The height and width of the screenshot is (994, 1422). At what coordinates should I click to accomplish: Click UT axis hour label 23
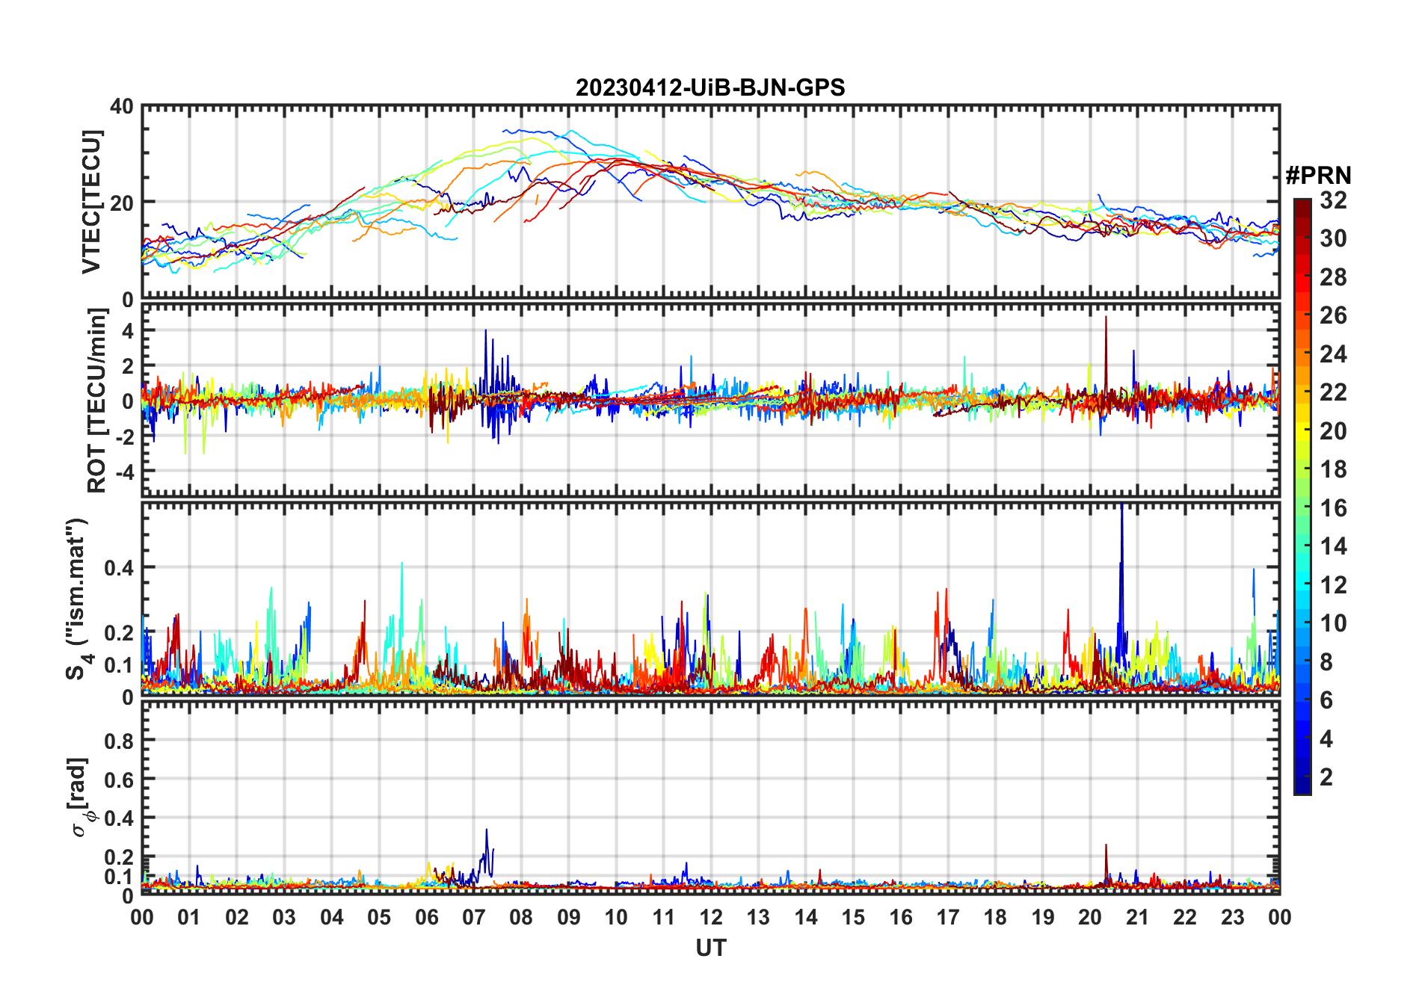(x=1233, y=917)
